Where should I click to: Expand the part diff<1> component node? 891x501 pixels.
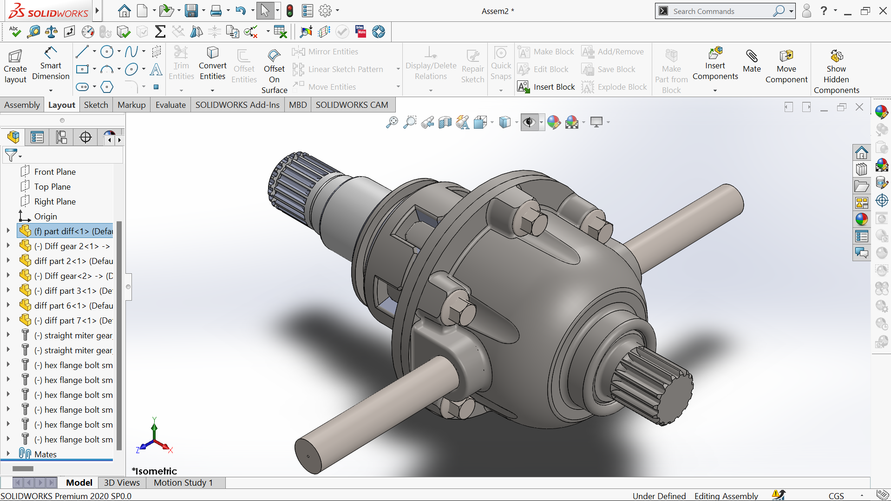[8, 231]
